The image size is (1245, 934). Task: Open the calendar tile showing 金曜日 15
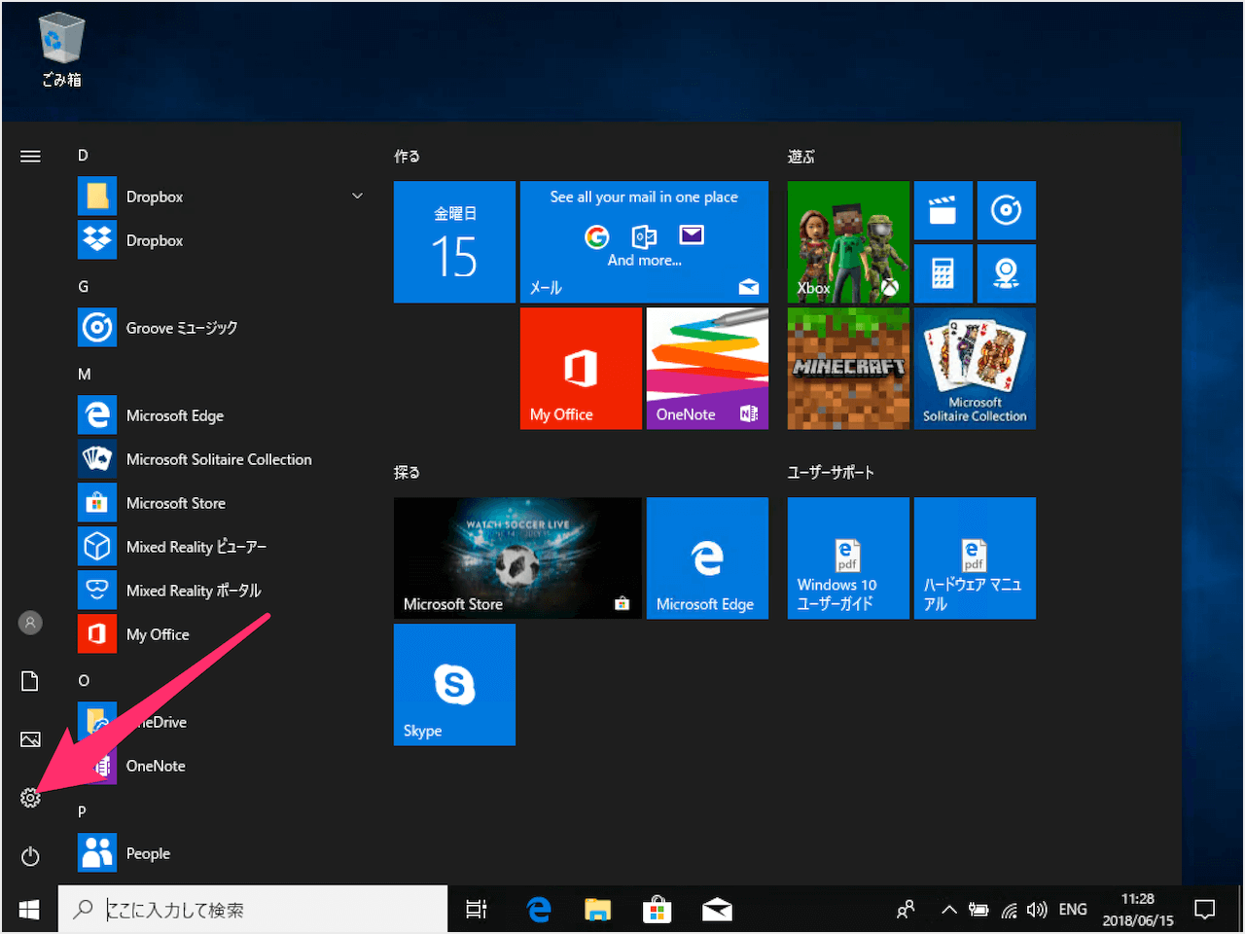[x=454, y=242]
